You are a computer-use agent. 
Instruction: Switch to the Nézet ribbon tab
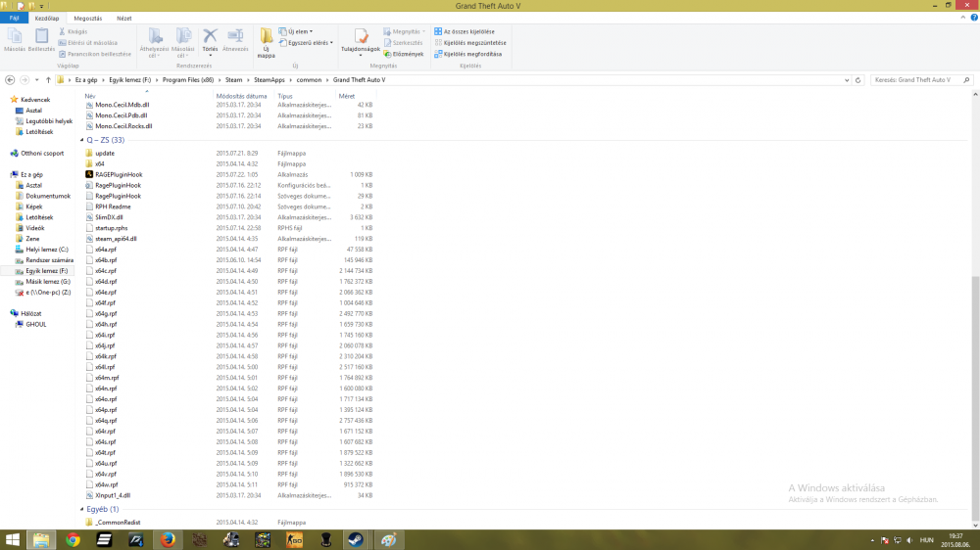coord(123,18)
